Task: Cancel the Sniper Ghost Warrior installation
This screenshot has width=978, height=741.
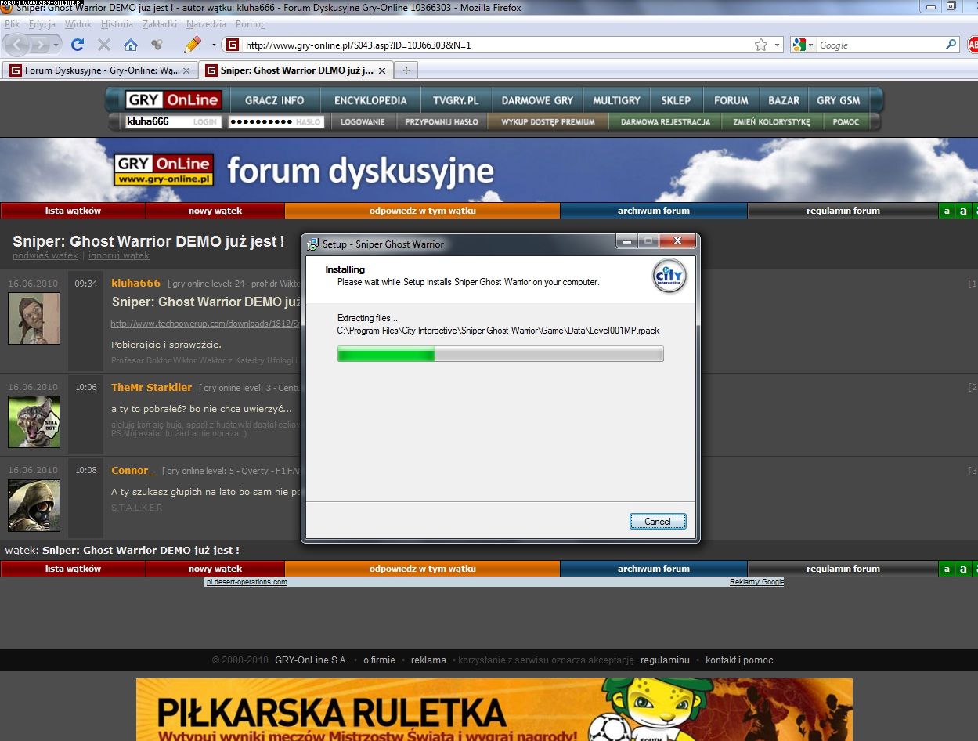Action: tap(658, 522)
